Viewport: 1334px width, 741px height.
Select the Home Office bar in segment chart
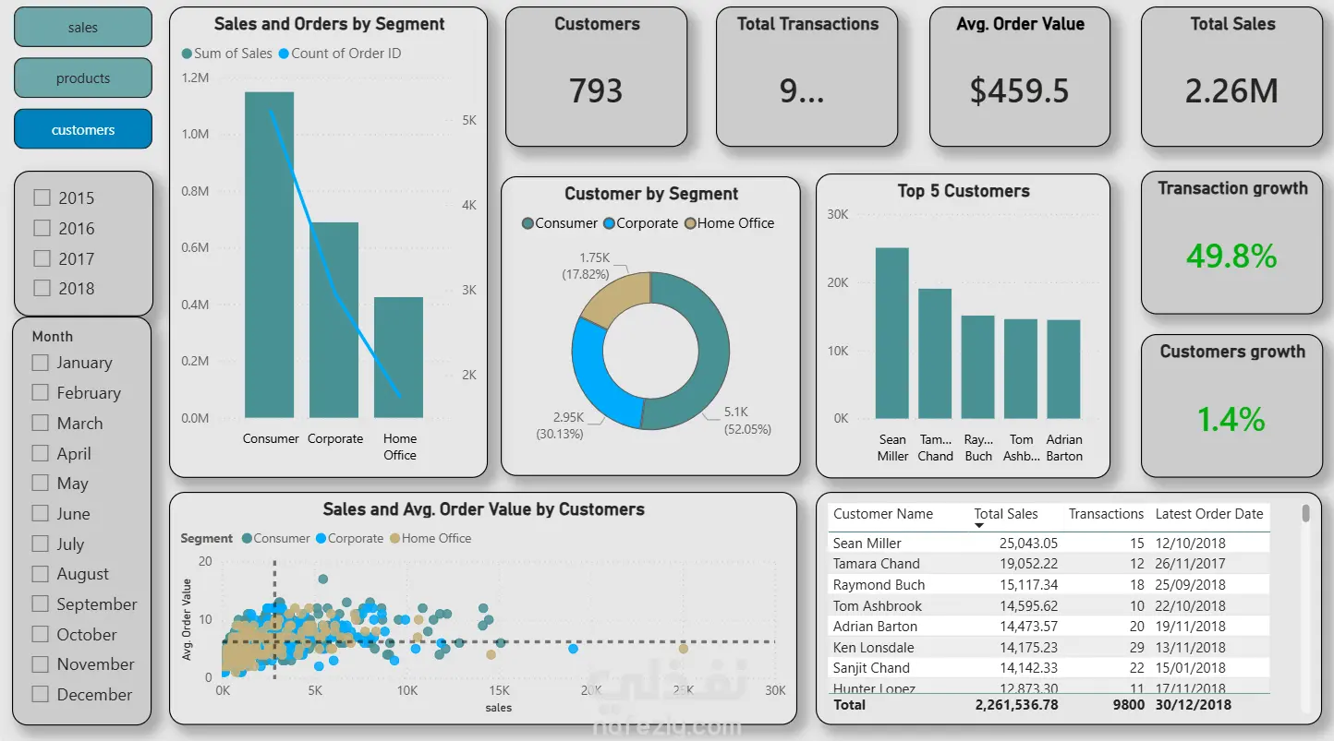pos(398,357)
